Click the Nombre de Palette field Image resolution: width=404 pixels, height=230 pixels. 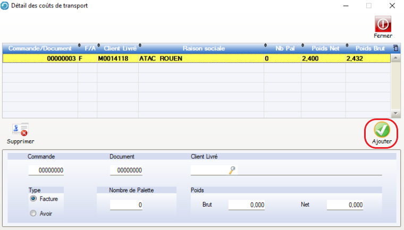pos(127,205)
